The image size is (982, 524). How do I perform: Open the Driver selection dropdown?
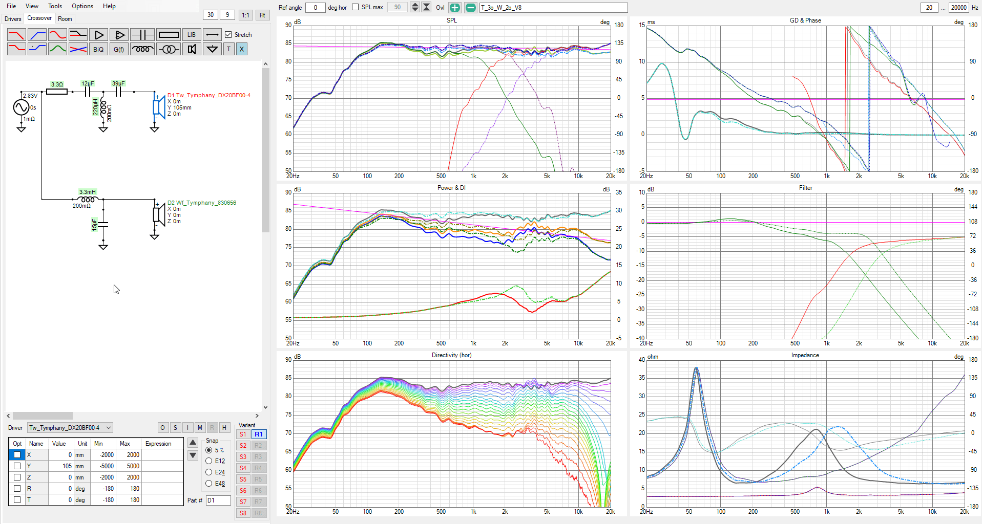[x=70, y=428]
